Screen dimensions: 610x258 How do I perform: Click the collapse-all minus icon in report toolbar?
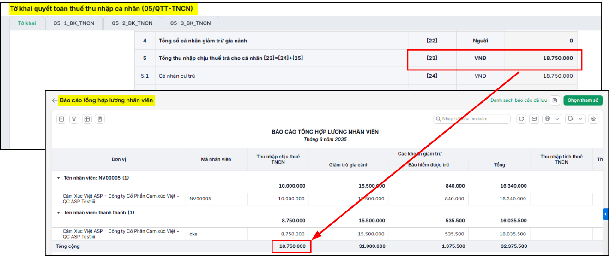[61, 119]
